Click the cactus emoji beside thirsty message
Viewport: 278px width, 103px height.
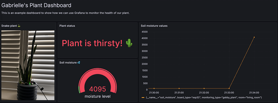point(129,43)
